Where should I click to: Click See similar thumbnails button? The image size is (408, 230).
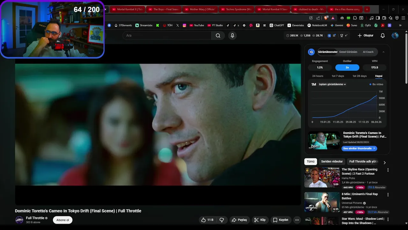[x=359, y=149]
